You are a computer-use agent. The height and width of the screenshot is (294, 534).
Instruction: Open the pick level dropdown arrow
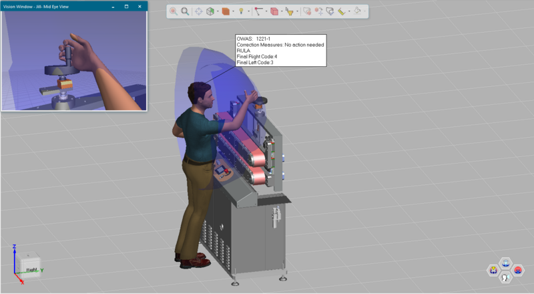(266, 11)
